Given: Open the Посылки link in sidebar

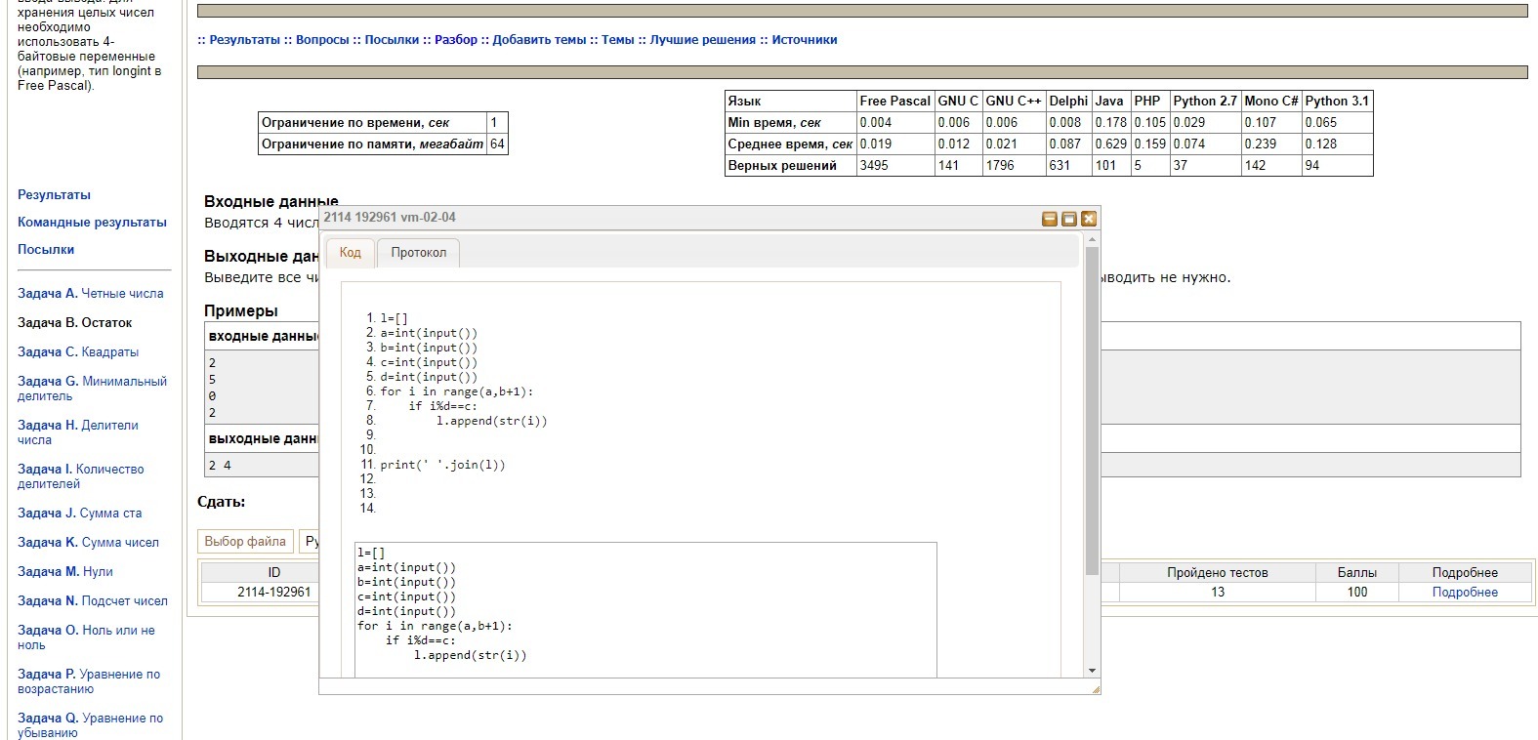Looking at the screenshot, I should point(46,250).
